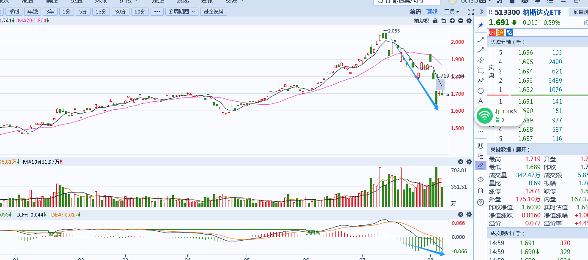This screenshot has height=260, width=588.
Task: Select the text annotation tool
Action: pos(481,101)
